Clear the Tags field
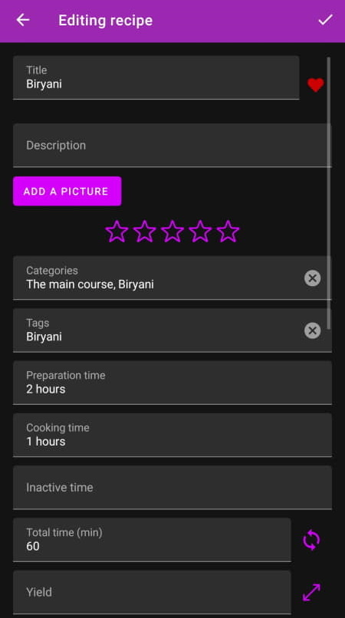This screenshot has height=618, width=345. [312, 330]
